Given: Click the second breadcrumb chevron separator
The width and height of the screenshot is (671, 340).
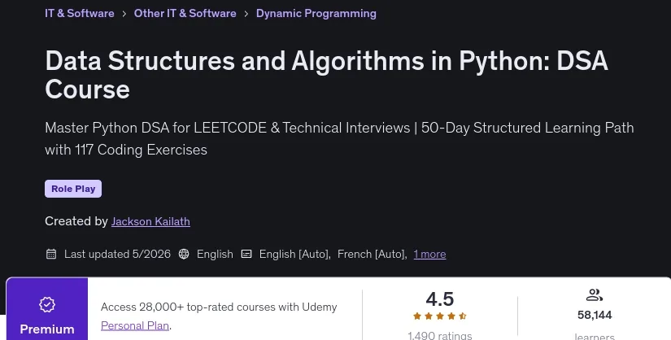Looking at the screenshot, I should (246, 14).
